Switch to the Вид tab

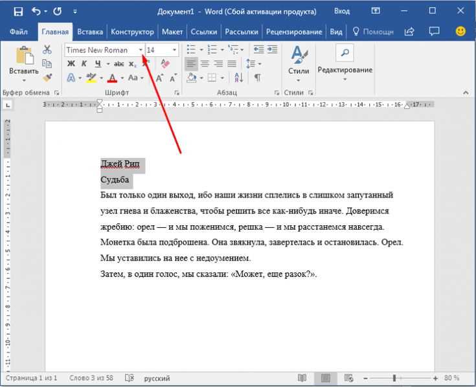tap(335, 32)
